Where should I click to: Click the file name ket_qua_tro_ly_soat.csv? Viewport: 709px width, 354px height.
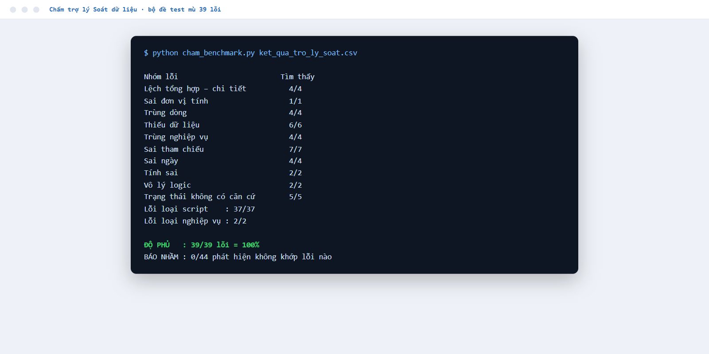308,53
